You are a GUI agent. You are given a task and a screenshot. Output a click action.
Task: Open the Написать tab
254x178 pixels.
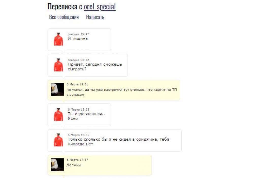pyautogui.click(x=95, y=17)
